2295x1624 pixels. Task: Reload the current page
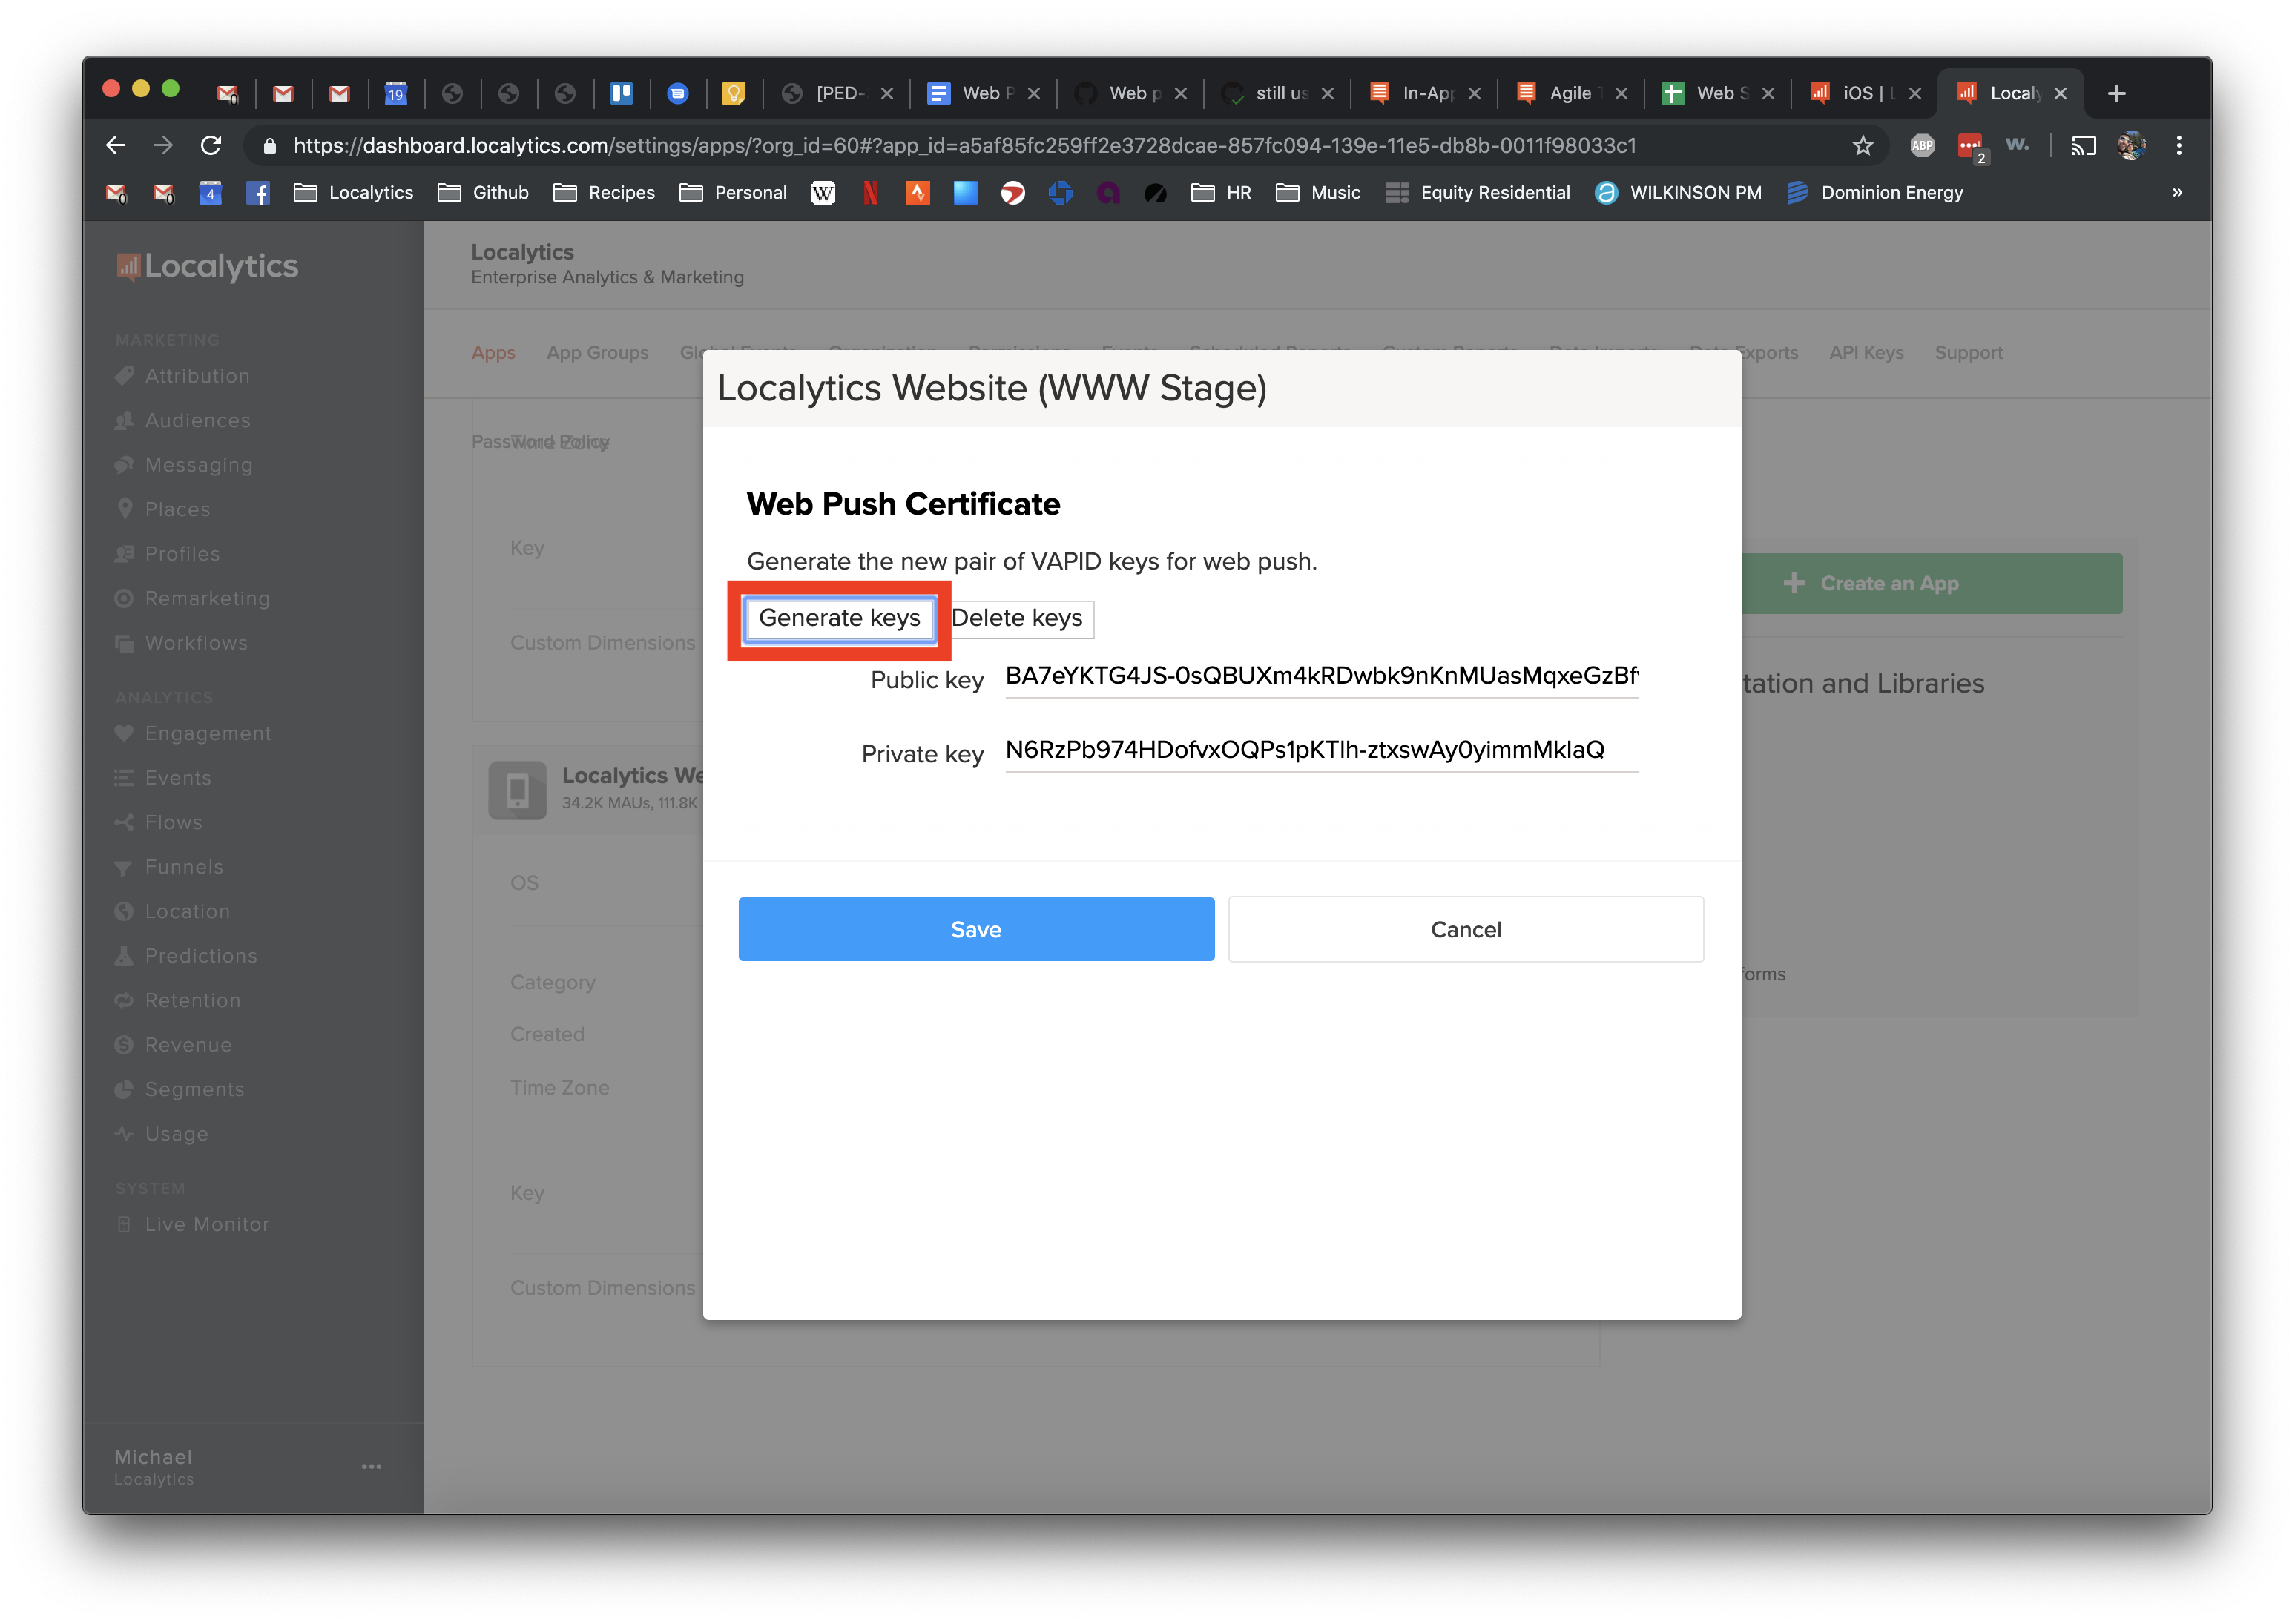tap(211, 146)
